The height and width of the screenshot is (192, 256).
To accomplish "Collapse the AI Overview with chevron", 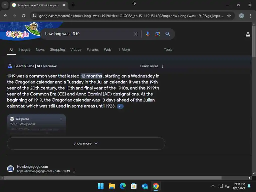I will (120, 106).
